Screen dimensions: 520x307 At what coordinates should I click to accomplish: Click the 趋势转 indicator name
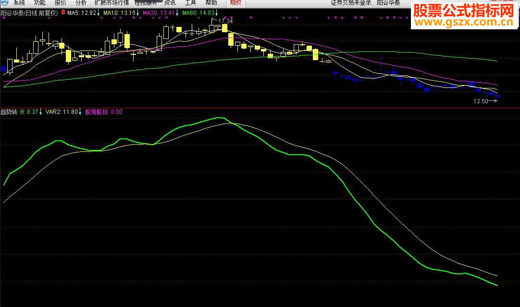(9, 112)
